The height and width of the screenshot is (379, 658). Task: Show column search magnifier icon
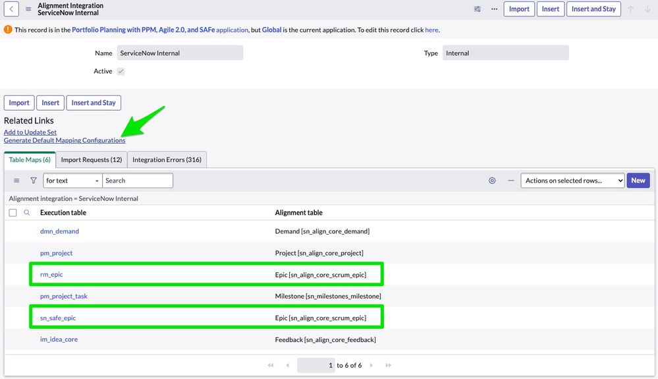27,213
